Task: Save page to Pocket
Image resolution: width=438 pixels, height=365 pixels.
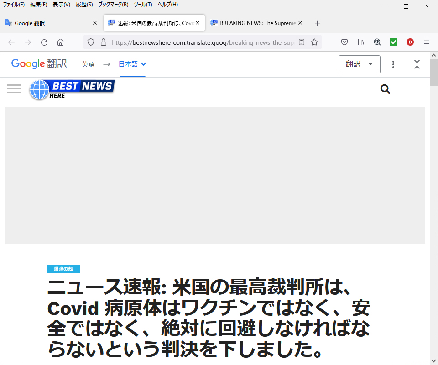Action: 344,42
